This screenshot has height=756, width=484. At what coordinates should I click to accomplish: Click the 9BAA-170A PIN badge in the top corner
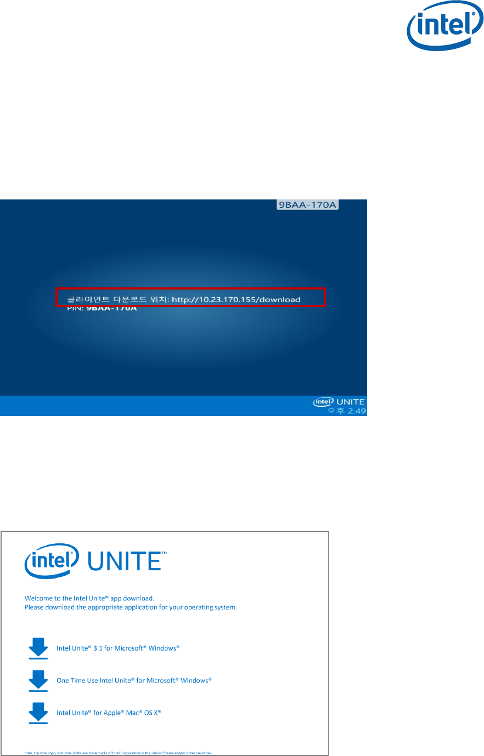click(307, 205)
